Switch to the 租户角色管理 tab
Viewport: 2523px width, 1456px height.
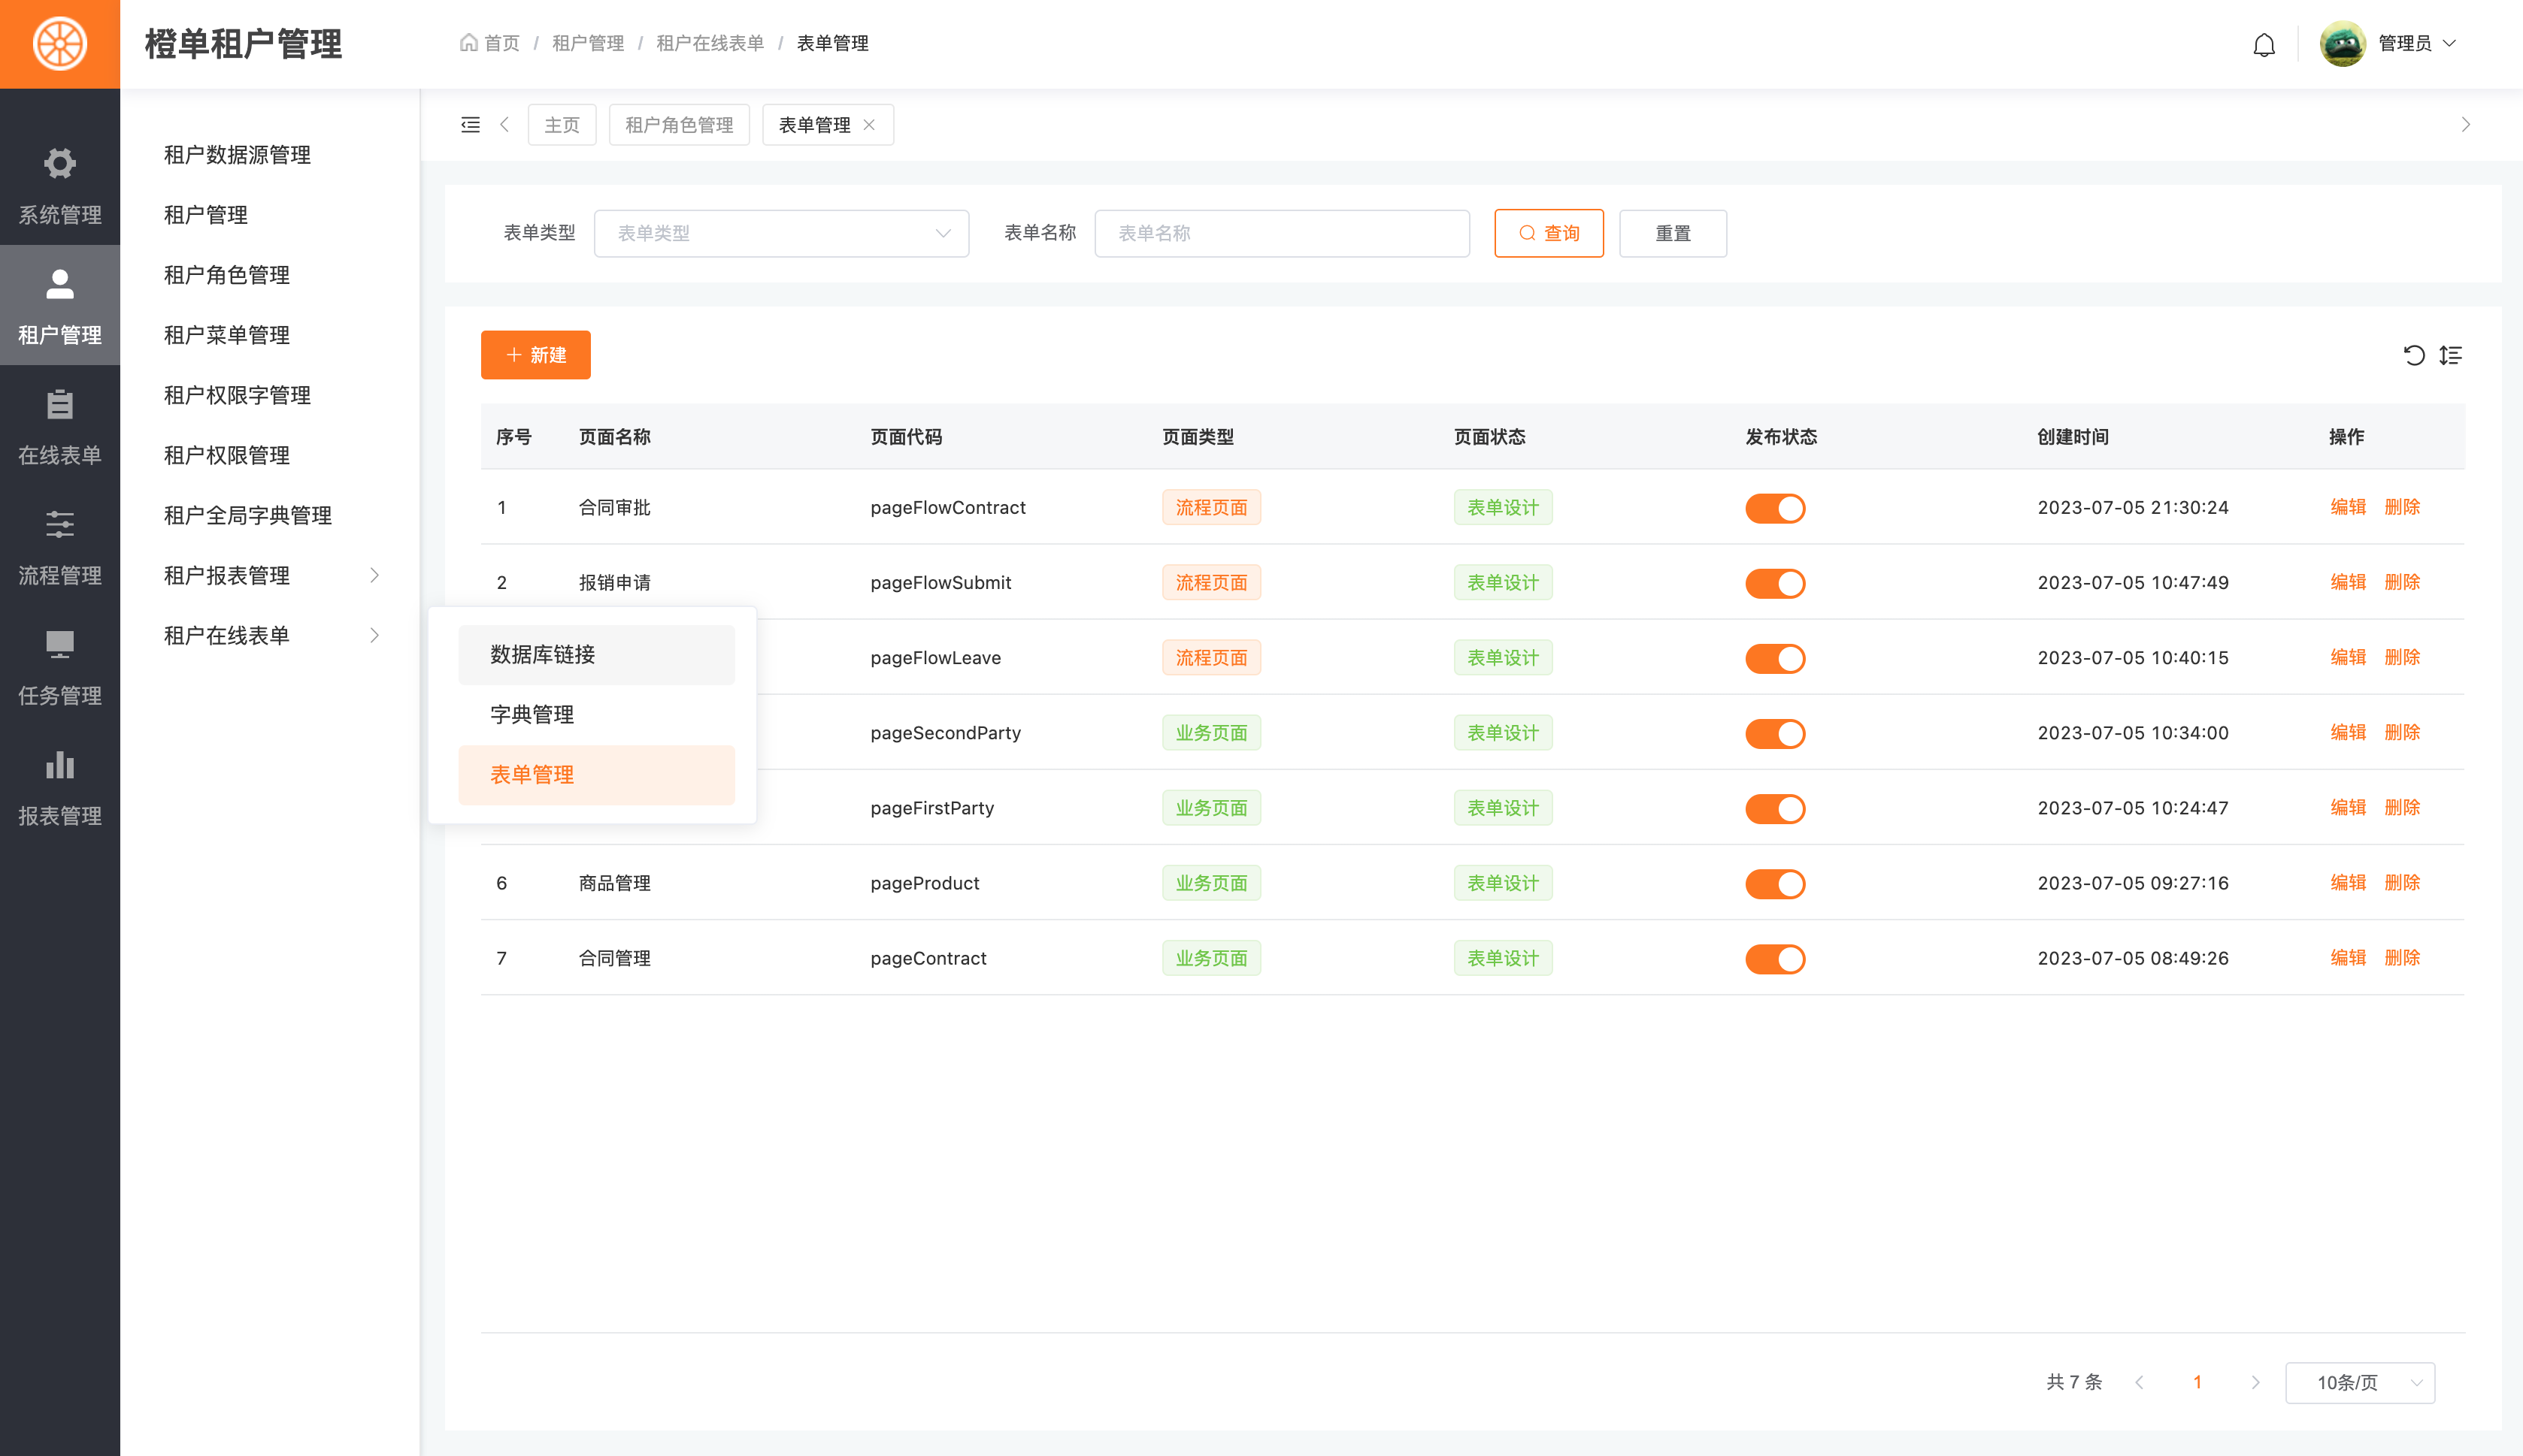678,125
